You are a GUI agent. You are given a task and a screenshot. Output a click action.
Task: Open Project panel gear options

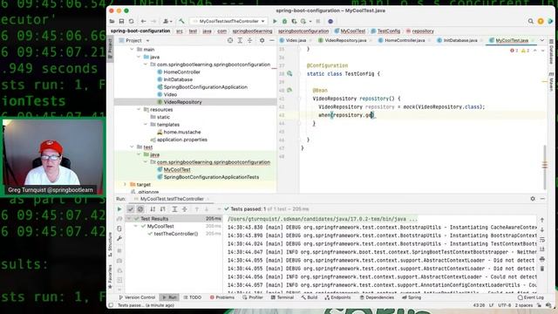point(262,41)
